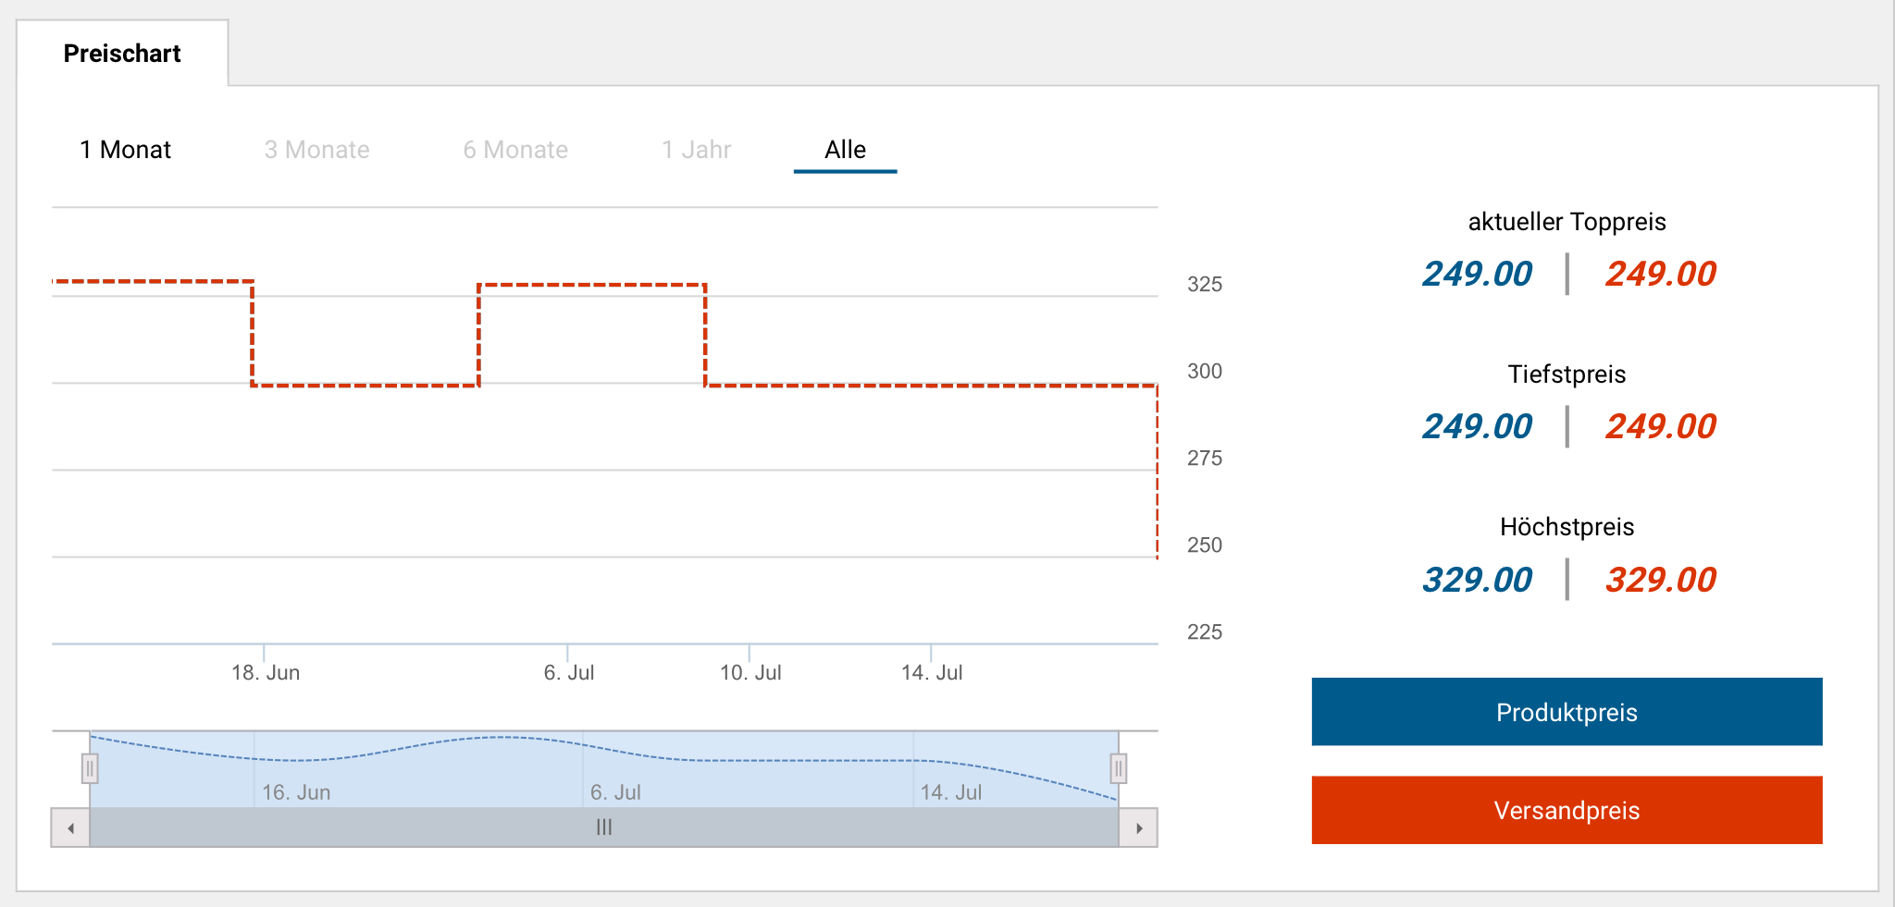1895x907 pixels.
Task: Click the scrollbar grip in navigator
Action: tap(604, 827)
